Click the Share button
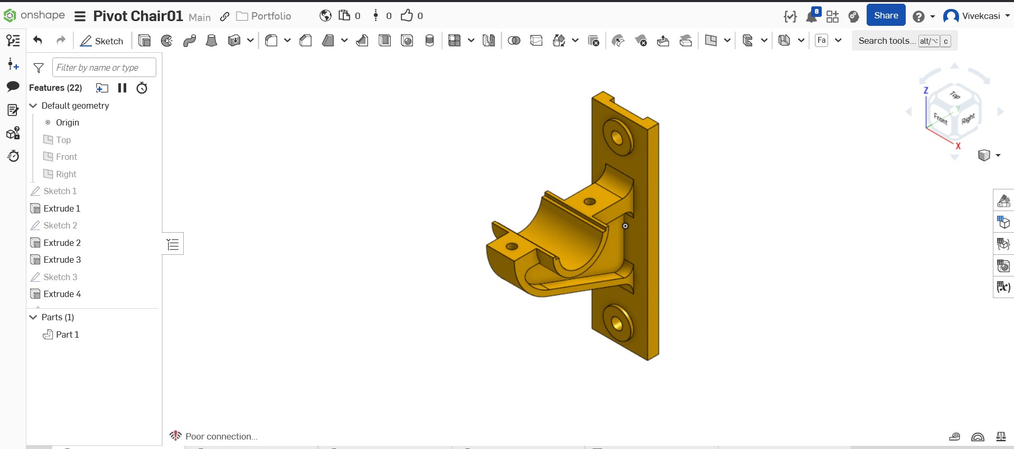Viewport: 1014px width, 449px height. pos(886,15)
